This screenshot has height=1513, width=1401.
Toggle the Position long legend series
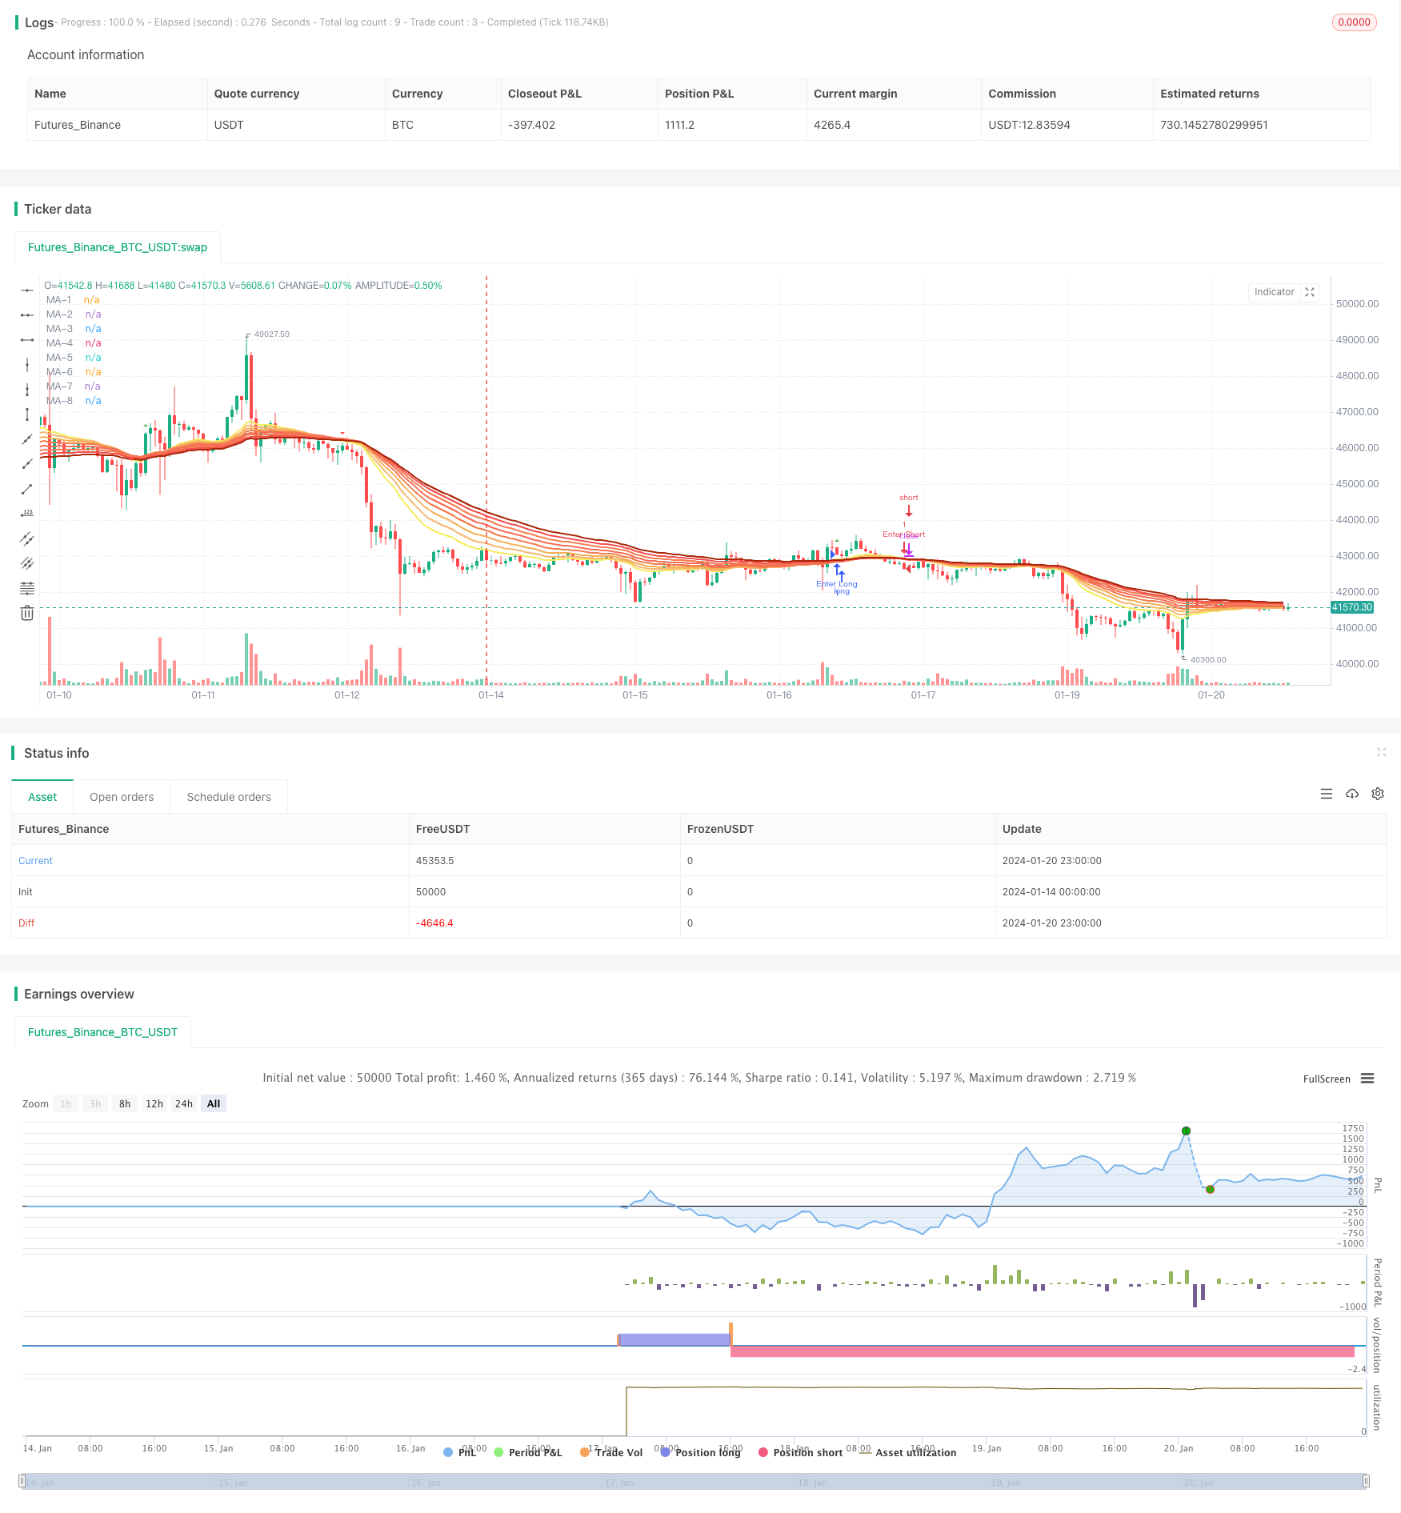click(700, 1452)
